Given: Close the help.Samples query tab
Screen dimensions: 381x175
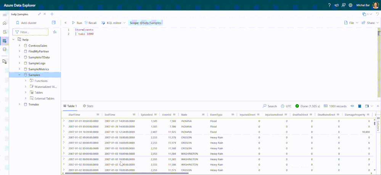Looking at the screenshot, I should point(45,14).
